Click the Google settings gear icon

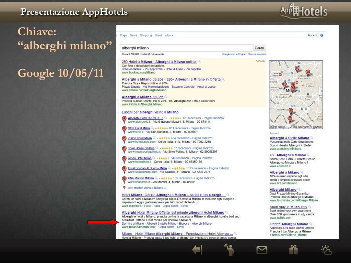pos(322,35)
